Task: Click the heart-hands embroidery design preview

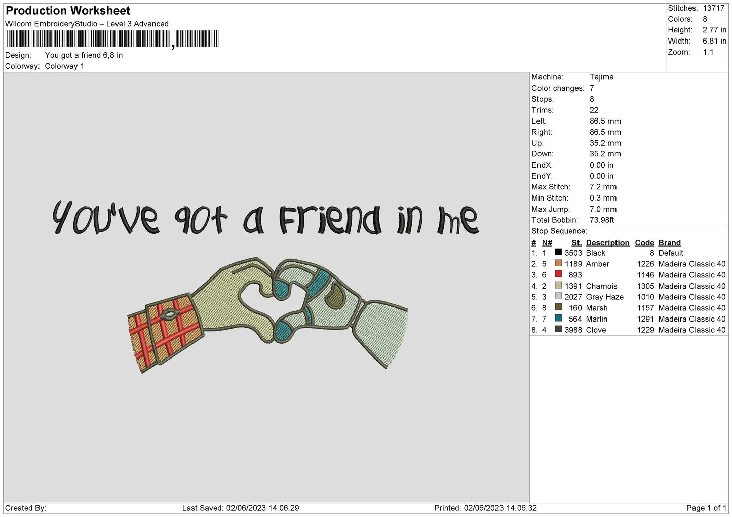Action: [x=267, y=315]
